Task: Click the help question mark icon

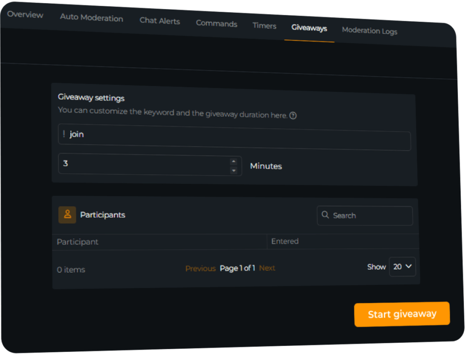Action: [x=293, y=116]
